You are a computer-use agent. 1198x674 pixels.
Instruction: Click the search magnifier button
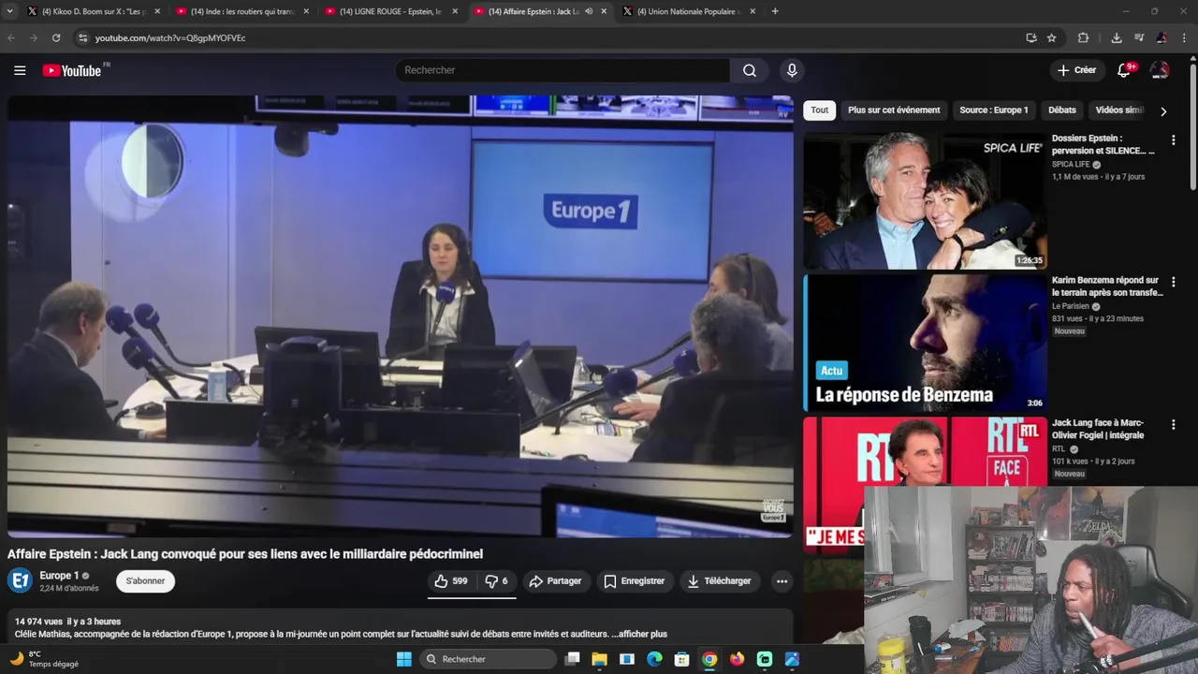point(750,70)
